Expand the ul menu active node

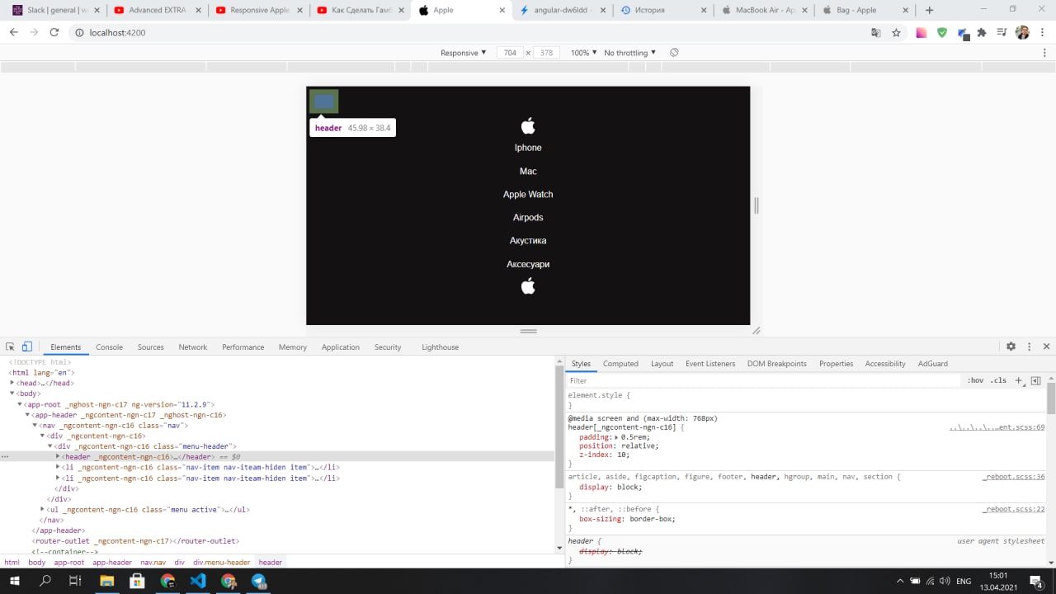[x=43, y=509]
